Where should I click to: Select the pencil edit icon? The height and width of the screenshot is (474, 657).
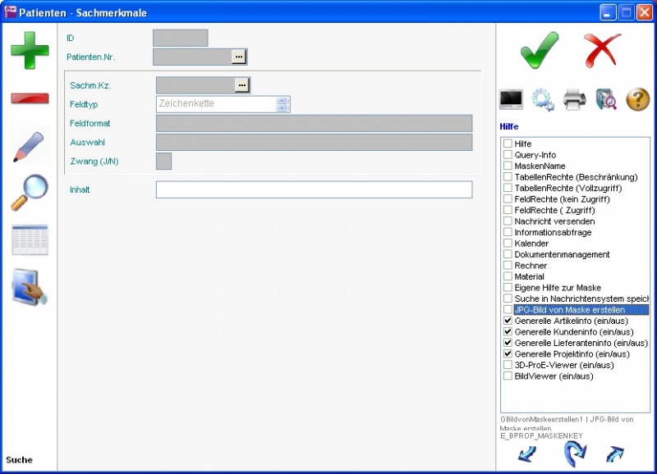pos(29,147)
